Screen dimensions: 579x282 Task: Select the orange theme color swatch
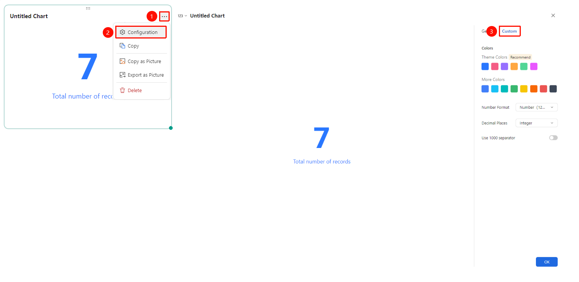(x=514, y=66)
